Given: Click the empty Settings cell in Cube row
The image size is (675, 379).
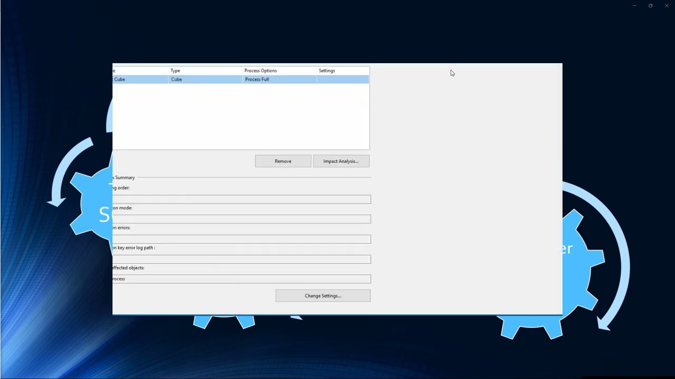Looking at the screenshot, I should (343, 79).
